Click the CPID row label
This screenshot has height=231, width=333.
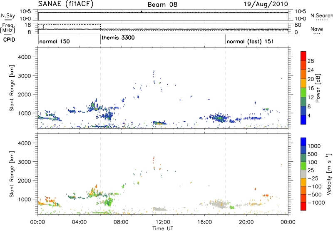click(x=9, y=40)
